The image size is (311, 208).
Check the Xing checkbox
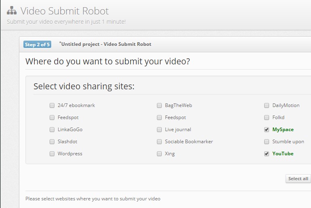pyautogui.click(x=159, y=154)
